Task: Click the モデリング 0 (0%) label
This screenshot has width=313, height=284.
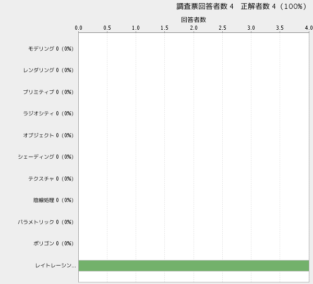Action: click(51, 49)
